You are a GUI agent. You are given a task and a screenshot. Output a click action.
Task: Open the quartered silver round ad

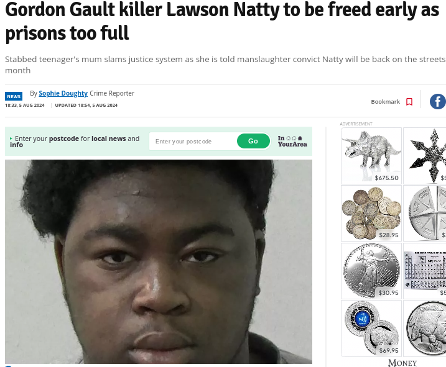coord(425,213)
